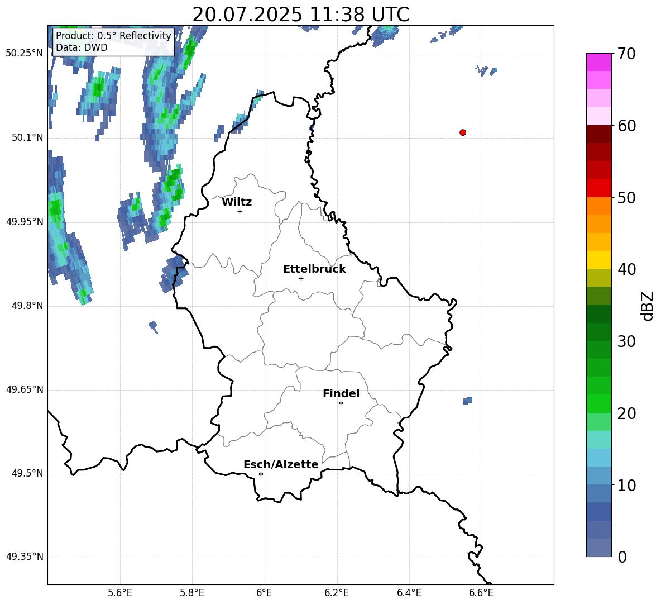Click the 50.1°N latitude label

(27, 137)
